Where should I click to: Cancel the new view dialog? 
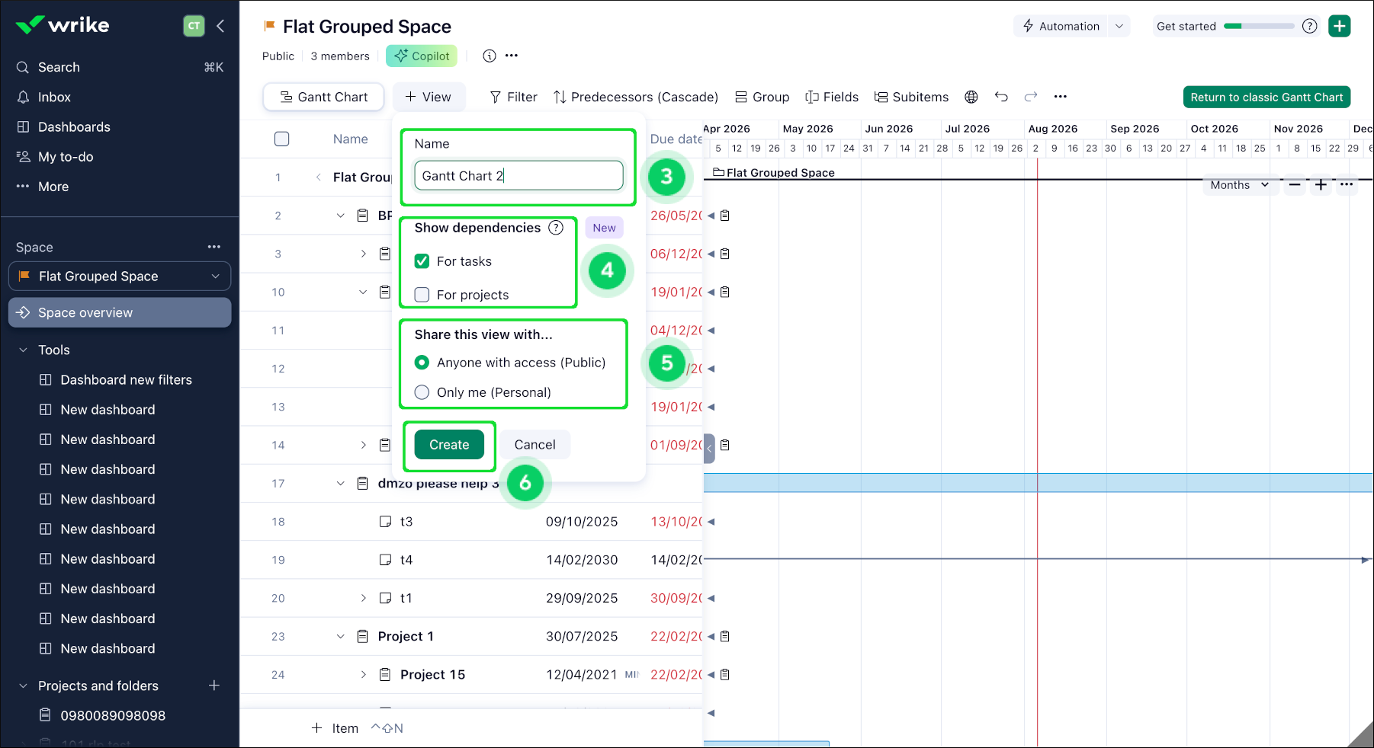535,445
